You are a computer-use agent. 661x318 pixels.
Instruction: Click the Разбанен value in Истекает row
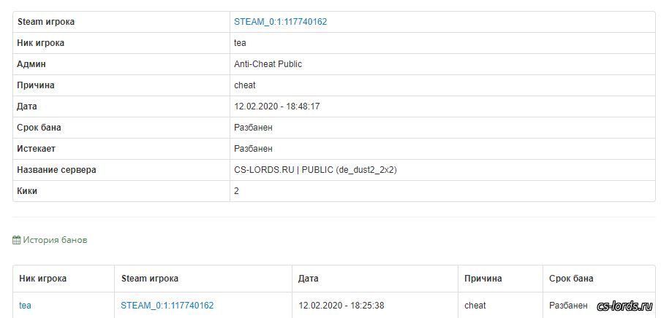(253, 149)
